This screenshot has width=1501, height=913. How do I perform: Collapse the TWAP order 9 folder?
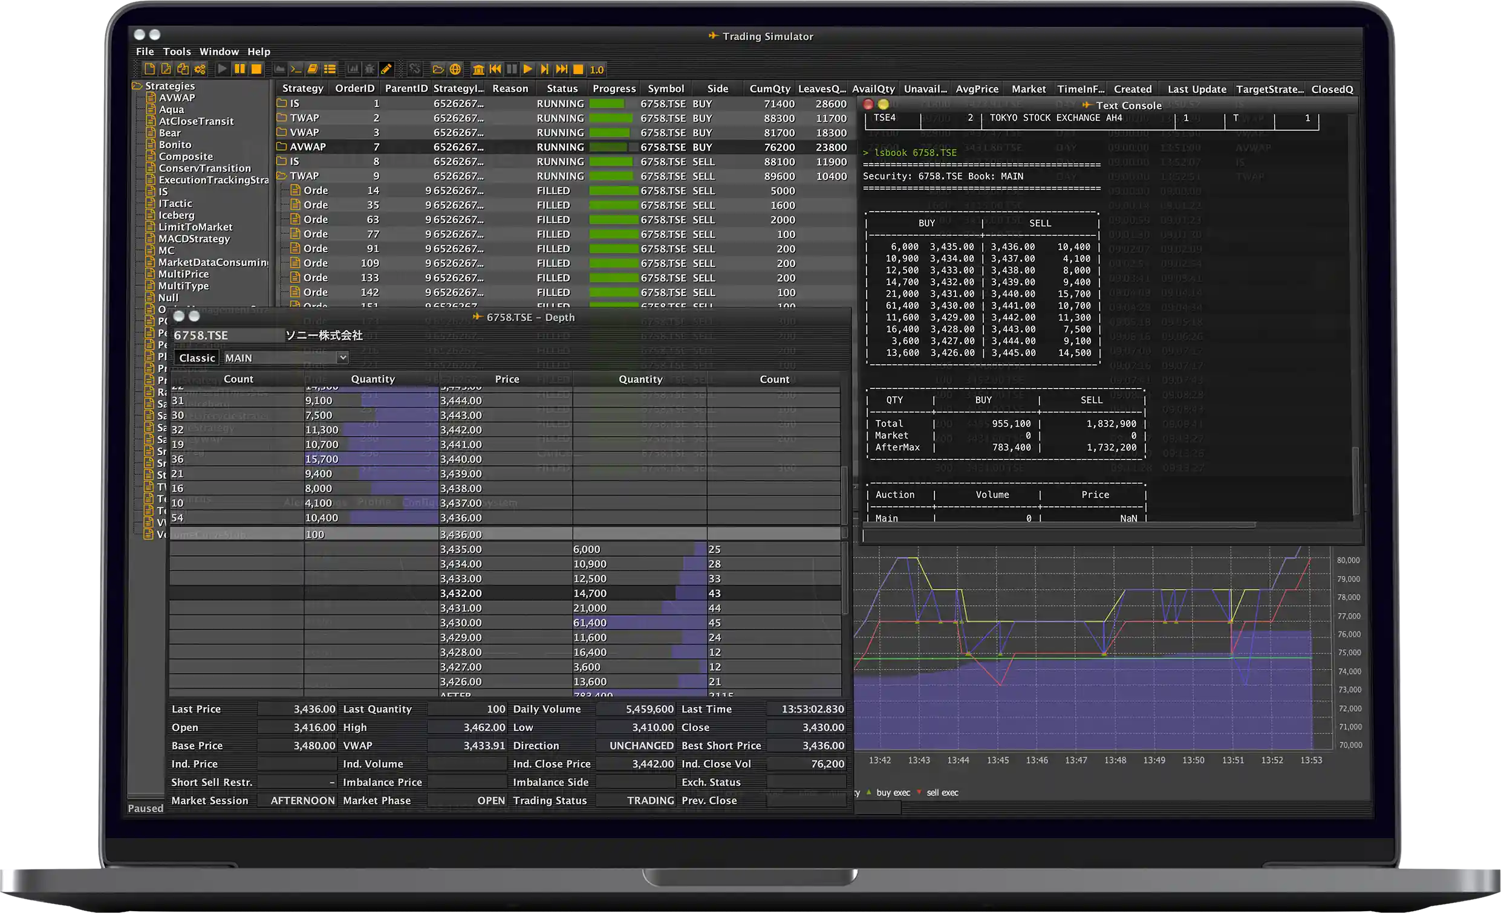281,176
